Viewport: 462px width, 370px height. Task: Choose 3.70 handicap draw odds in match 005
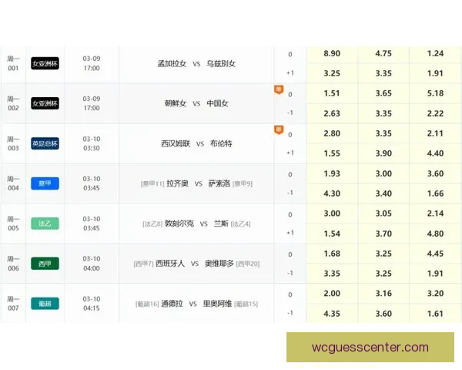(x=383, y=234)
